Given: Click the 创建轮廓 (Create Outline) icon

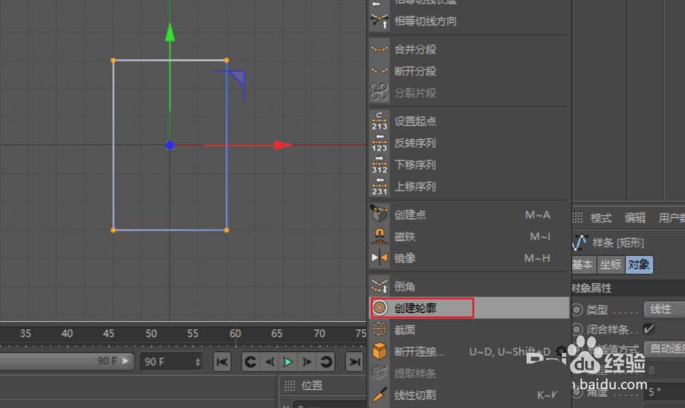Looking at the screenshot, I should click(x=379, y=308).
